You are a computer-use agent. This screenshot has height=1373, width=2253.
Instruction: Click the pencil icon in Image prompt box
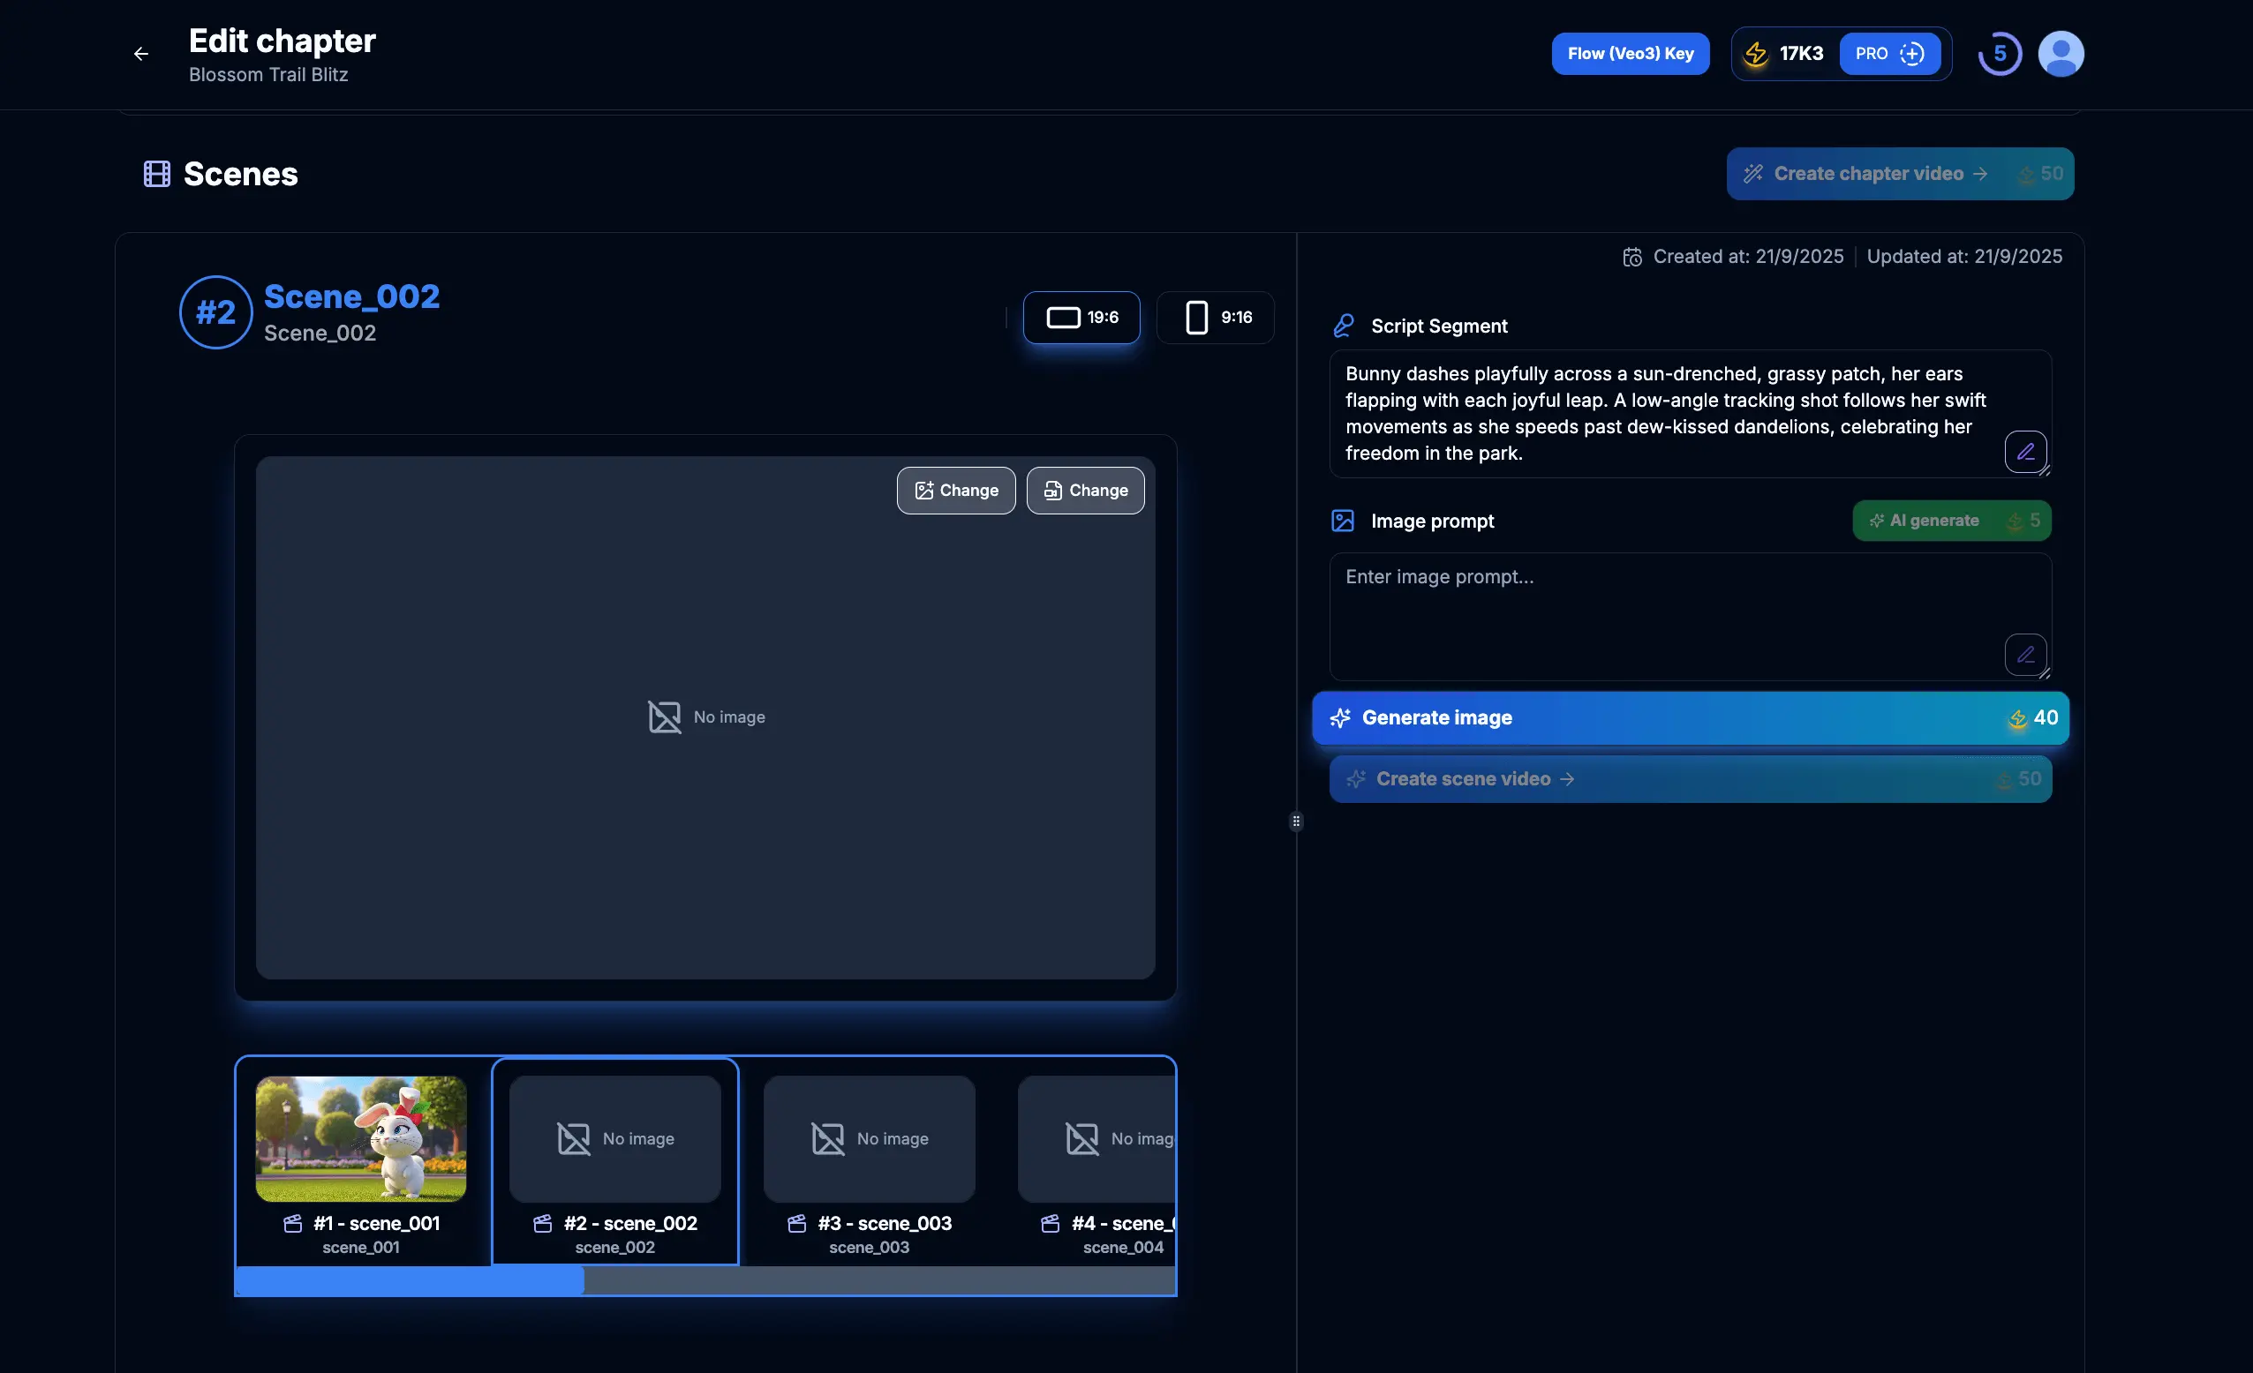pos(2024,655)
